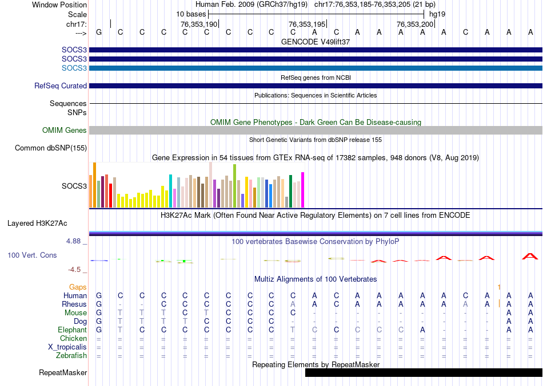
Task: Click the 'Human Feb. 2009 (GRCh37/hg19)' header text
Action: click(x=251, y=5)
